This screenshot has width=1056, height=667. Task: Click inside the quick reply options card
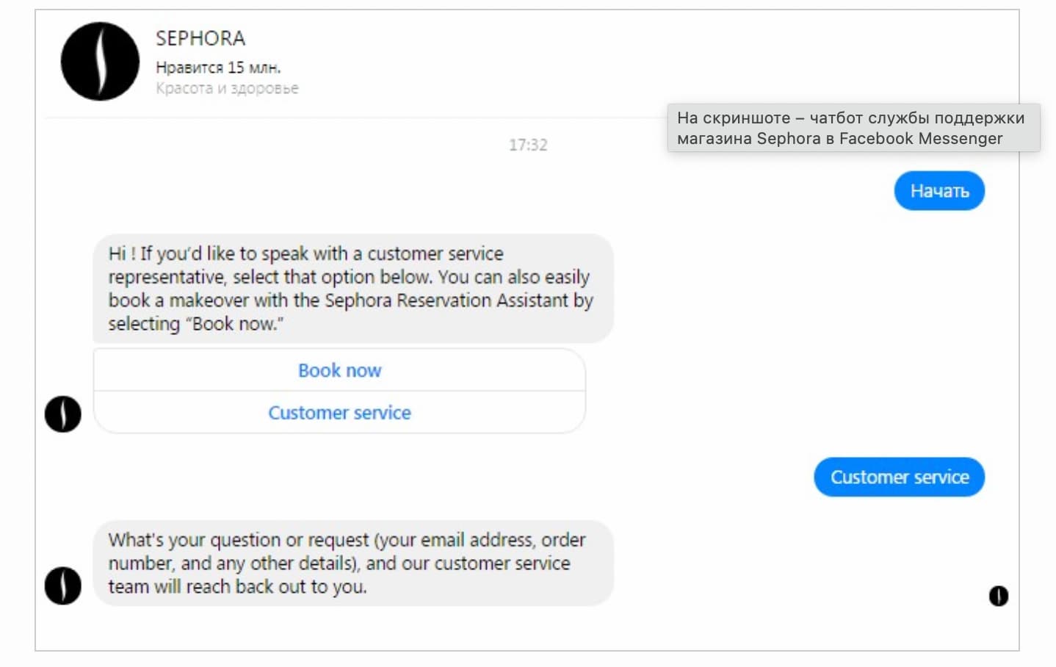pos(339,391)
